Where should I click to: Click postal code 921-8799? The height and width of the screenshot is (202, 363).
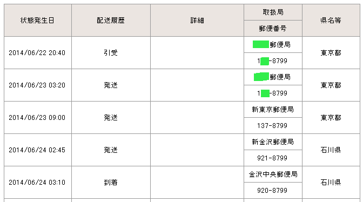pos(273,158)
